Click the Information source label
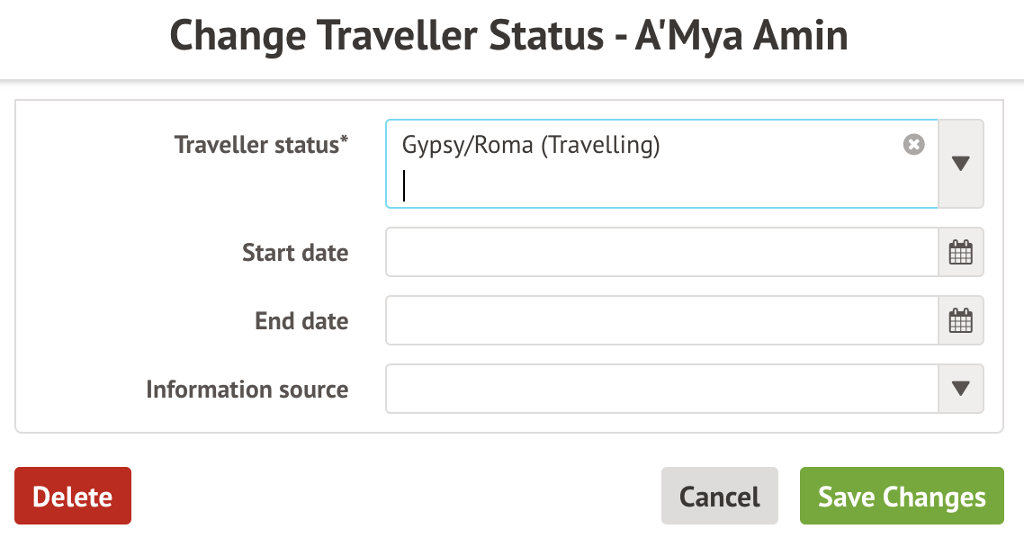 point(247,389)
